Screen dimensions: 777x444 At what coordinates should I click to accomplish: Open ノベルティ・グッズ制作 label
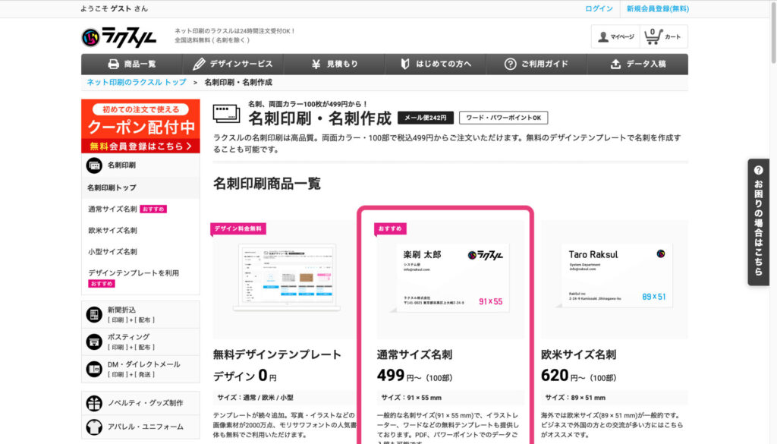[x=145, y=403]
